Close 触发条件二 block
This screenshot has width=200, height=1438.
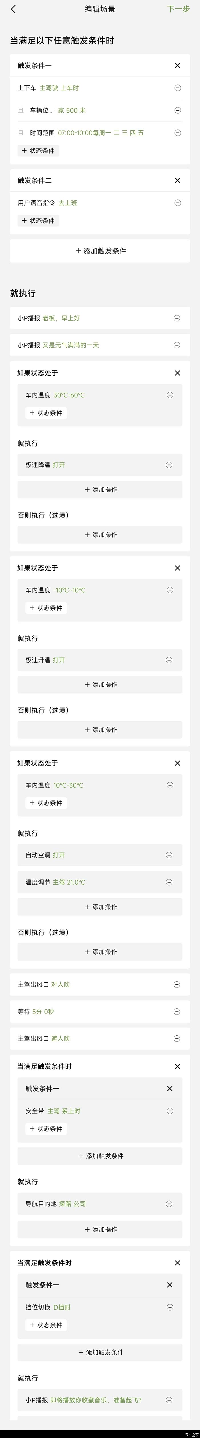177,180
